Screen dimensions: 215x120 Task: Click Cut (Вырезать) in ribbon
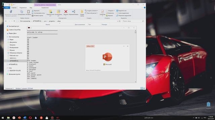pyautogui.click(x=36, y=11)
